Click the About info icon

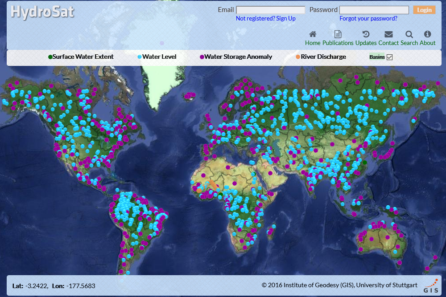pyautogui.click(x=427, y=34)
